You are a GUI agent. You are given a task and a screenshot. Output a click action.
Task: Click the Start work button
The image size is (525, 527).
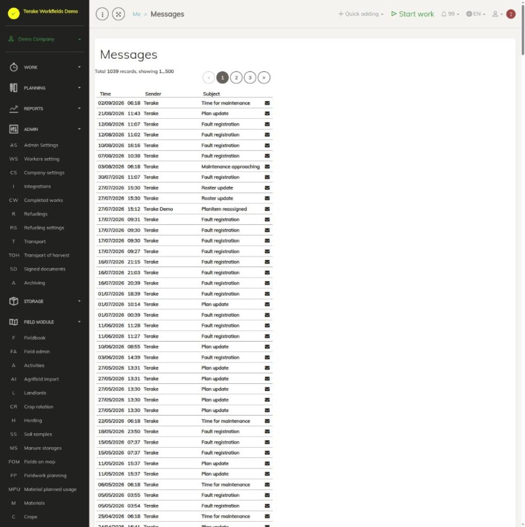tap(413, 14)
